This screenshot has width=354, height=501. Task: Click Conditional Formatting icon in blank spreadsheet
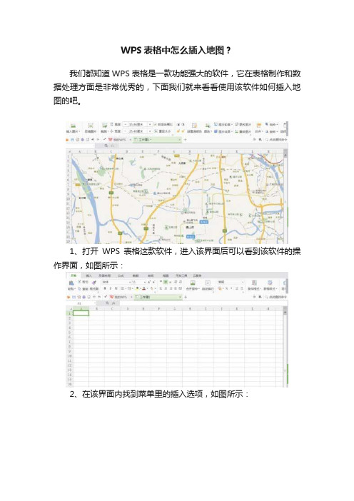[254, 283]
